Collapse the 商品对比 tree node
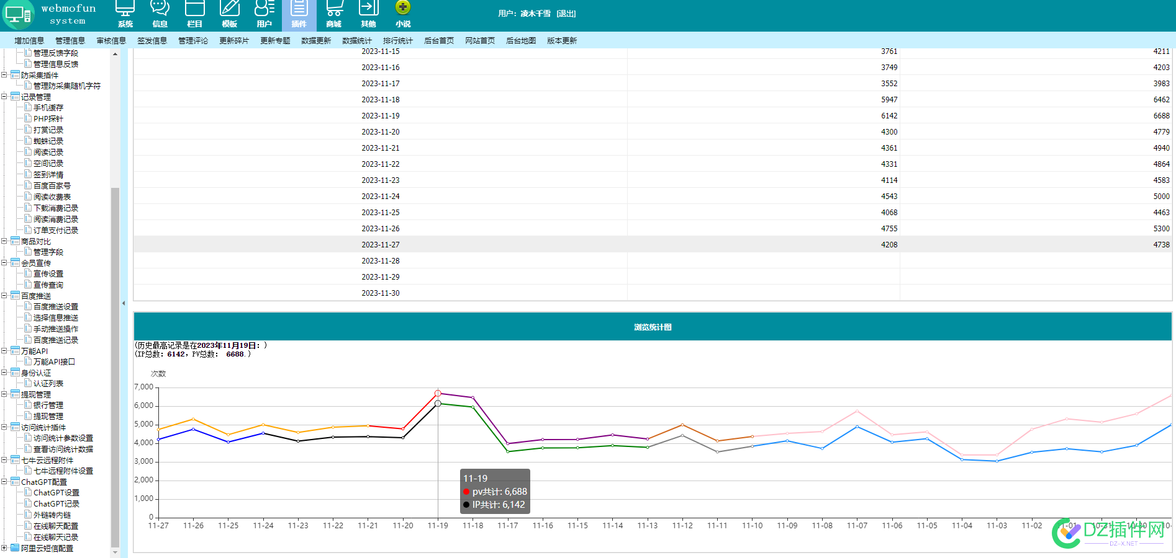This screenshot has height=558, width=1176. click(4, 241)
